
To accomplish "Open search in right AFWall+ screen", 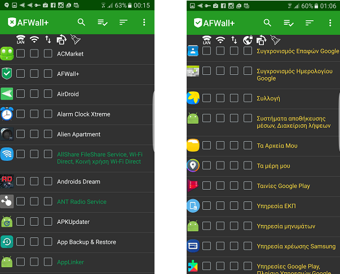I will 267,23.
